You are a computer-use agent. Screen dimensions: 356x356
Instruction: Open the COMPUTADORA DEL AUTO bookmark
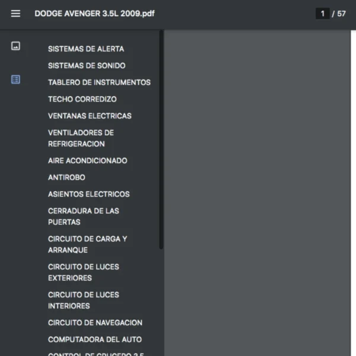tap(95, 339)
